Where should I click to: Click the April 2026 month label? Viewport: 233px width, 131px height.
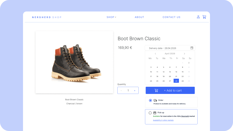(170, 53)
